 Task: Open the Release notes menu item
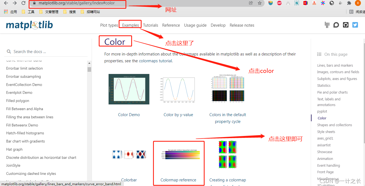point(242,25)
